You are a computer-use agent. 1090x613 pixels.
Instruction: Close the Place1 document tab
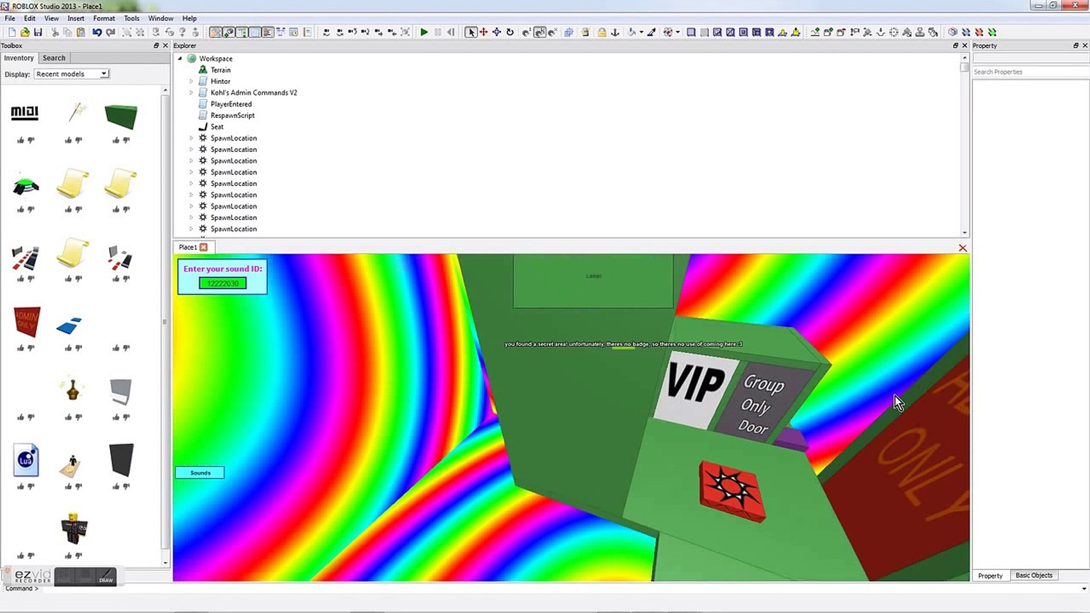pyautogui.click(x=203, y=247)
